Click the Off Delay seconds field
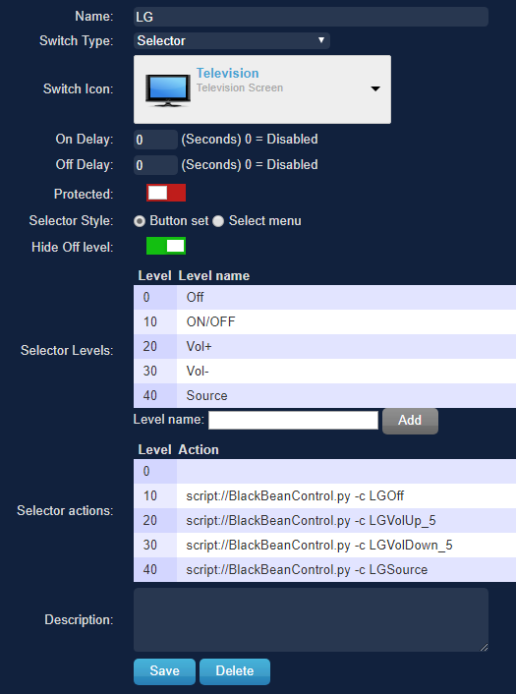This screenshot has height=694, width=516. (x=155, y=165)
